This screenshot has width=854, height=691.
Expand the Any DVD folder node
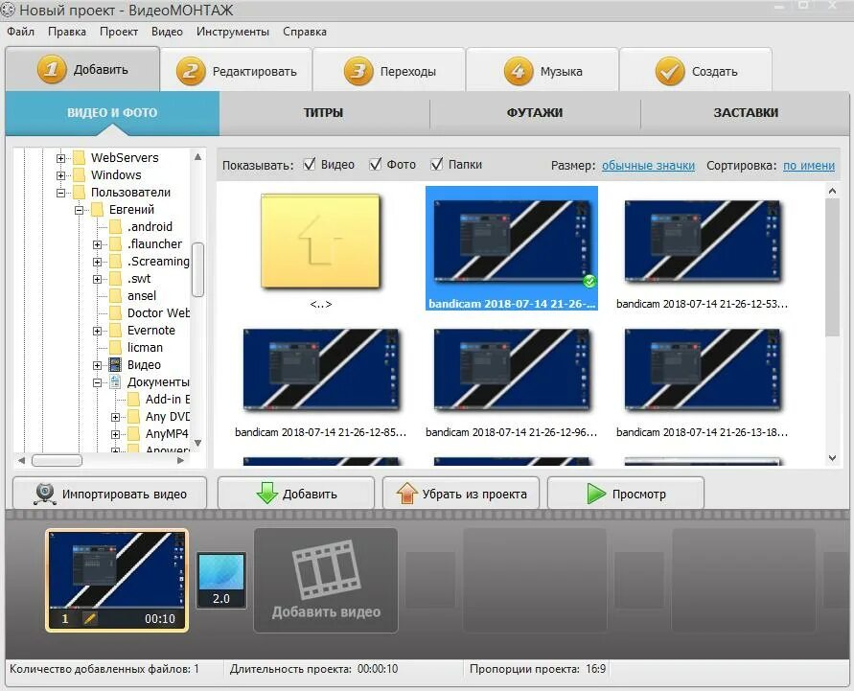tap(115, 417)
